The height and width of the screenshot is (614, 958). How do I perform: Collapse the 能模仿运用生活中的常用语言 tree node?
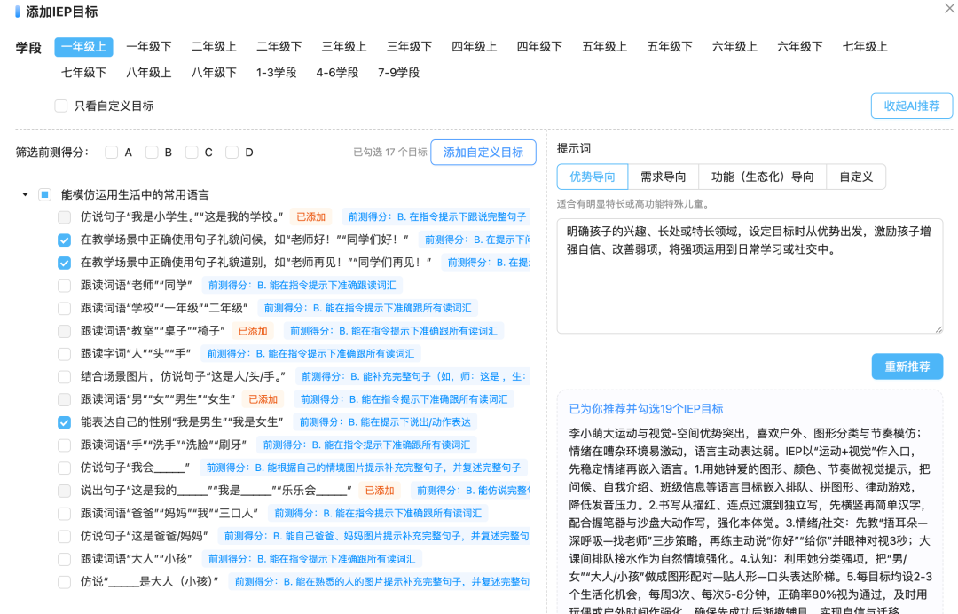25,194
